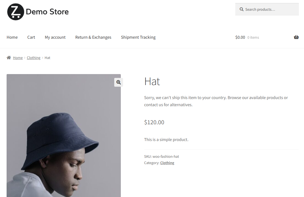Open Shipment Tracking page
This screenshot has width=304, height=197.
138,37
